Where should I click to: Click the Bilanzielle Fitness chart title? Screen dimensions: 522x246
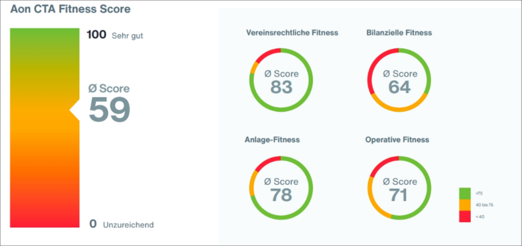click(399, 33)
